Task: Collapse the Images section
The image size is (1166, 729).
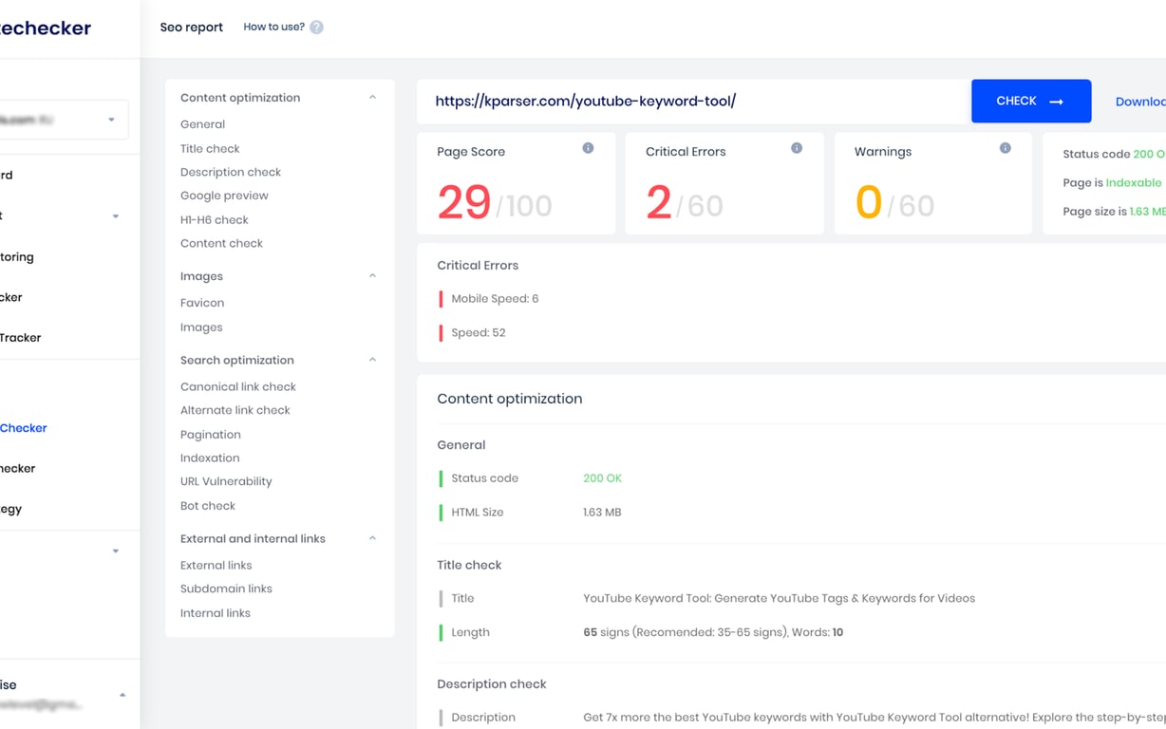Action: coord(372,276)
